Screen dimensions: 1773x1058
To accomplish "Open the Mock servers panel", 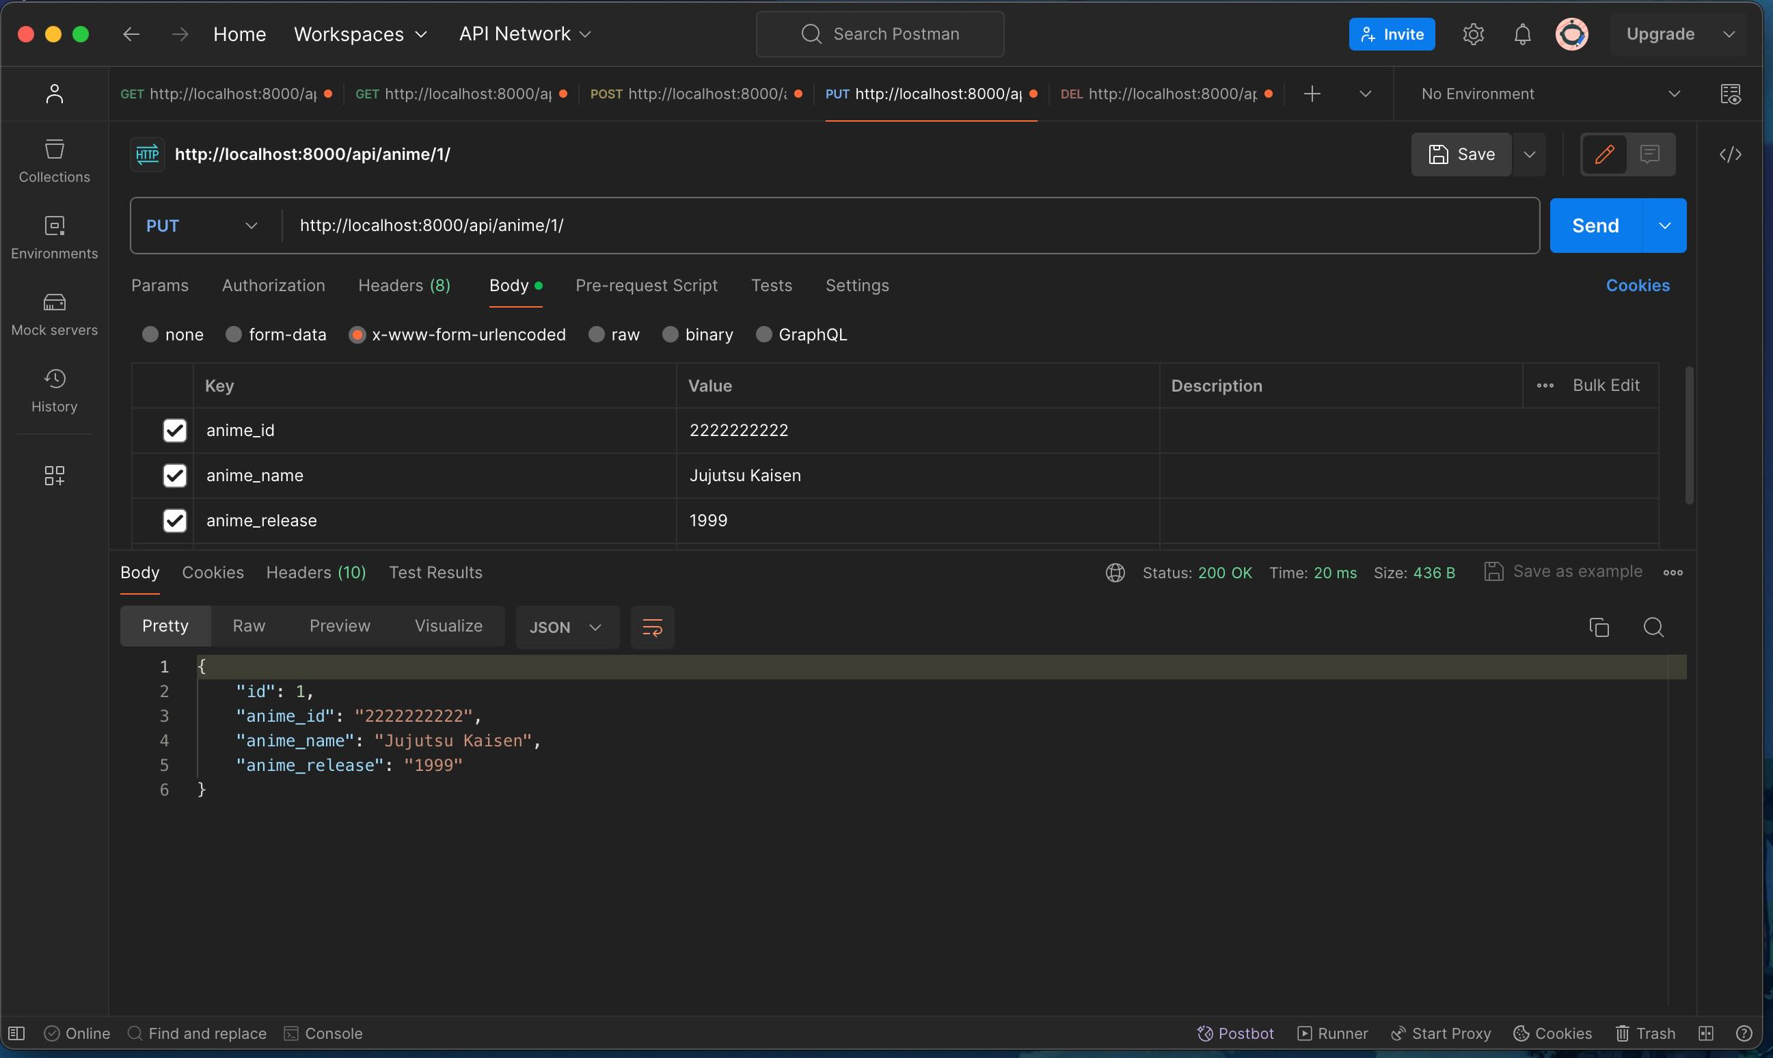I will point(53,312).
